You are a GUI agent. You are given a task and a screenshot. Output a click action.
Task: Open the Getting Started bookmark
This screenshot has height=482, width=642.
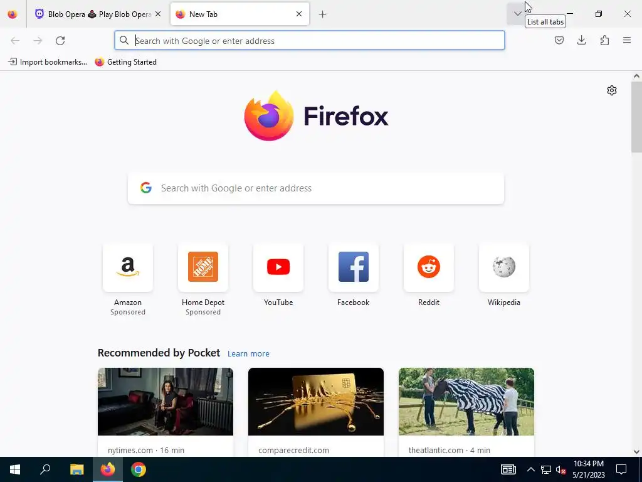click(125, 62)
